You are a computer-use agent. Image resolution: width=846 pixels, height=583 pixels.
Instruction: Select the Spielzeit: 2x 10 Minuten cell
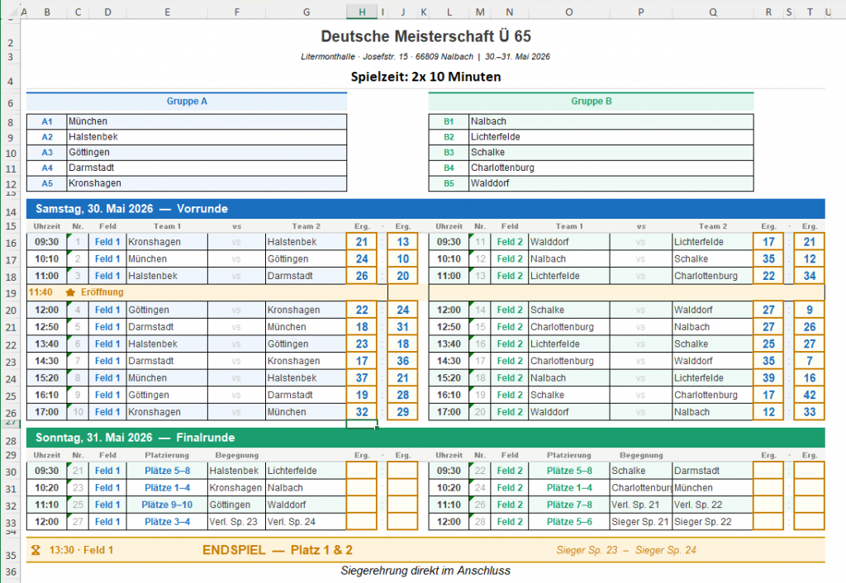click(x=425, y=77)
